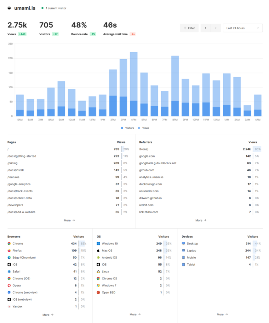Click the Linux penguin icon
Viewport: 269px width, 323px height.
(98, 272)
